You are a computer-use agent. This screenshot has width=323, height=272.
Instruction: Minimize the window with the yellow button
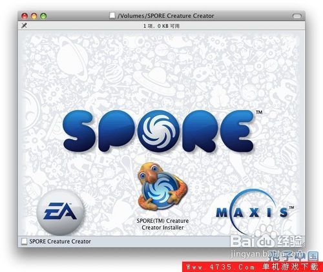[34, 16]
